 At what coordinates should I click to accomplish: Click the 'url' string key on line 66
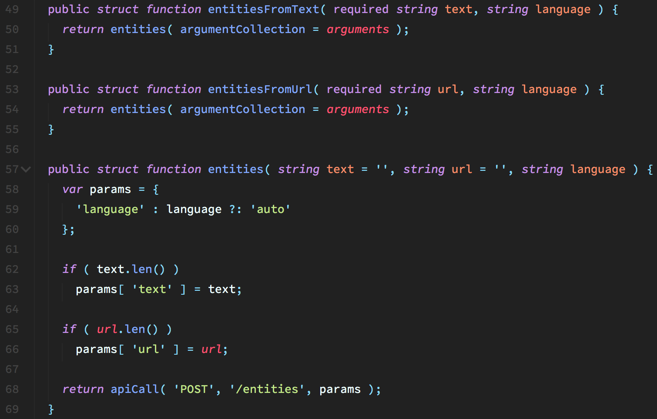[149, 349]
